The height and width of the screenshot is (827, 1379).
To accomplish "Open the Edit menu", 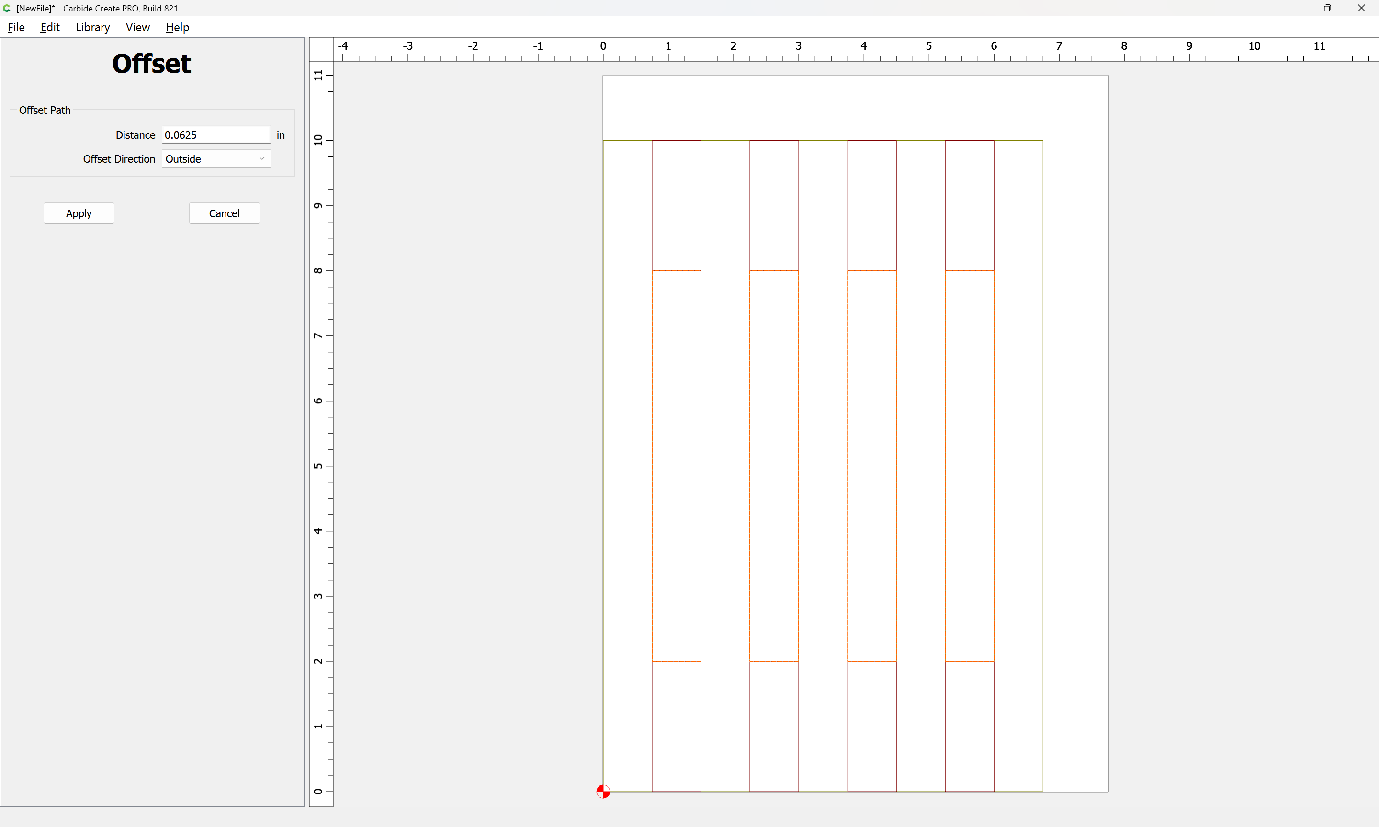I will (x=50, y=27).
